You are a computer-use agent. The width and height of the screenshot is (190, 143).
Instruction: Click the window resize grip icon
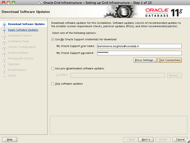click(x=188, y=141)
